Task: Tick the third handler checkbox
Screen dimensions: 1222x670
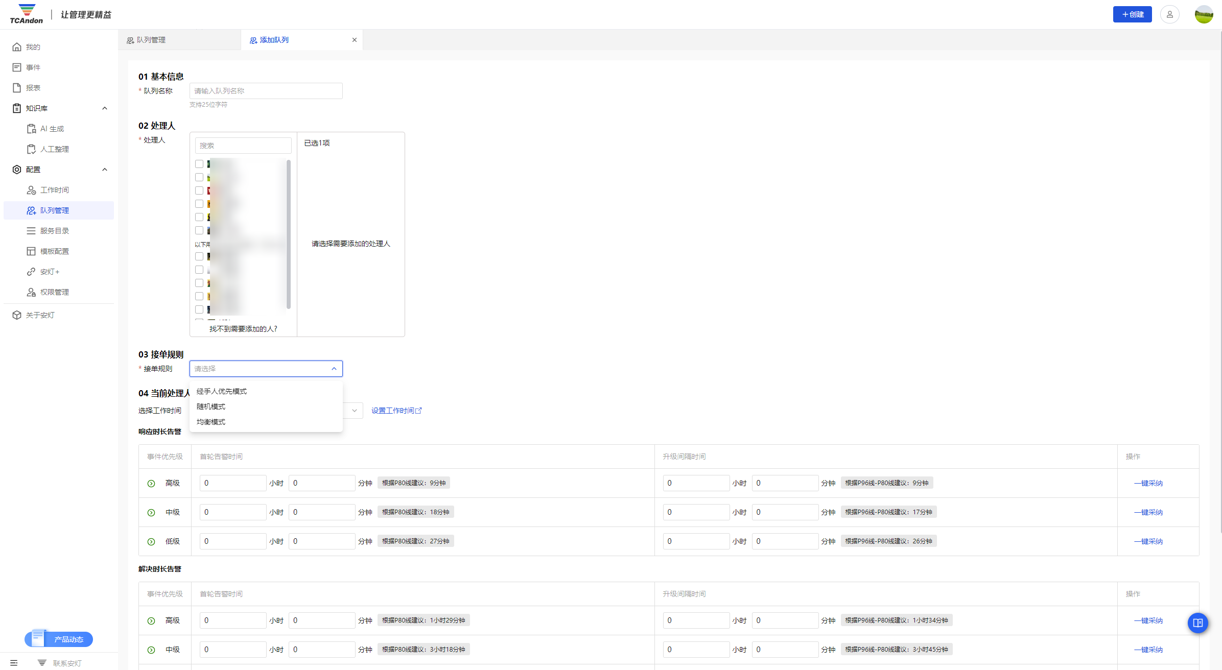Action: (x=199, y=190)
